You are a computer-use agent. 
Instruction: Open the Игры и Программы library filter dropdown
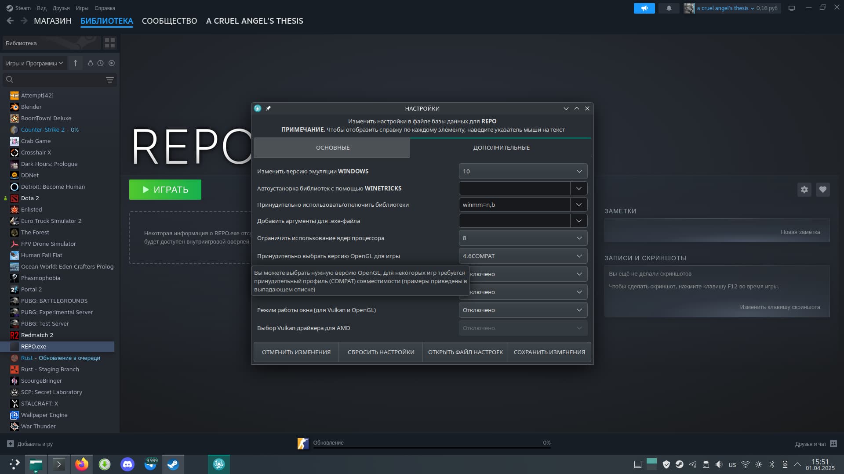[35, 63]
